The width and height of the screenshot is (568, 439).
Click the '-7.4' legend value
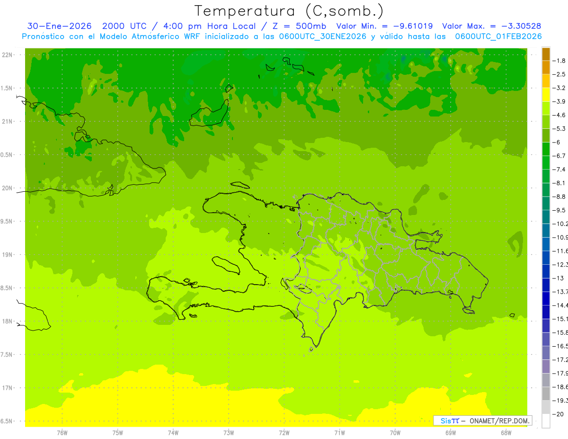click(560, 170)
